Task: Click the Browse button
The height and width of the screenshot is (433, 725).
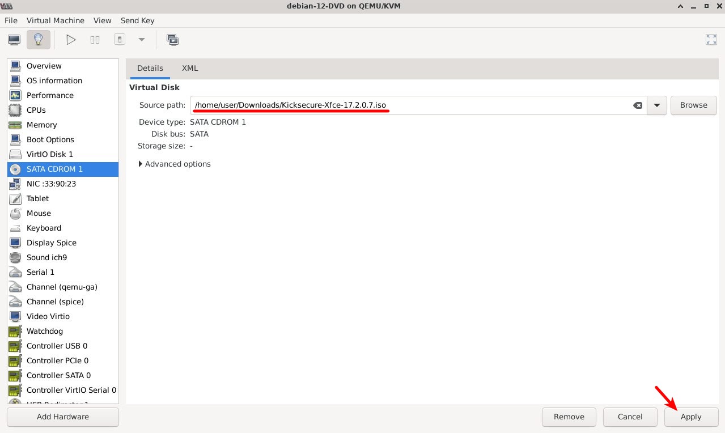Action: [693, 105]
